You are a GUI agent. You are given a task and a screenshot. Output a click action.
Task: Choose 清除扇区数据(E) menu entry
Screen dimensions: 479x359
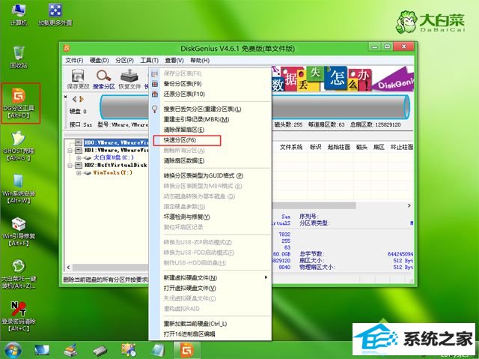pyautogui.click(x=210, y=160)
